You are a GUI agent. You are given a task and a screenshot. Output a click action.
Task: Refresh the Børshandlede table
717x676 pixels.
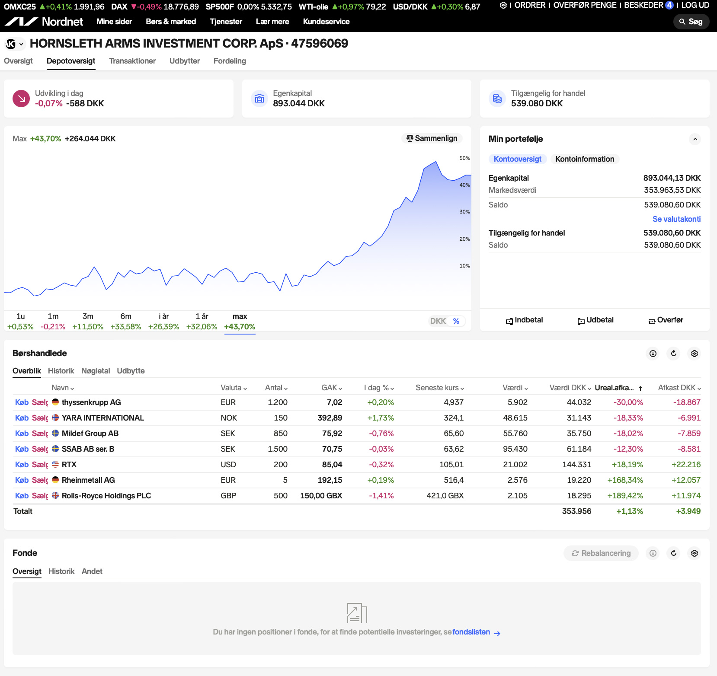coord(674,354)
